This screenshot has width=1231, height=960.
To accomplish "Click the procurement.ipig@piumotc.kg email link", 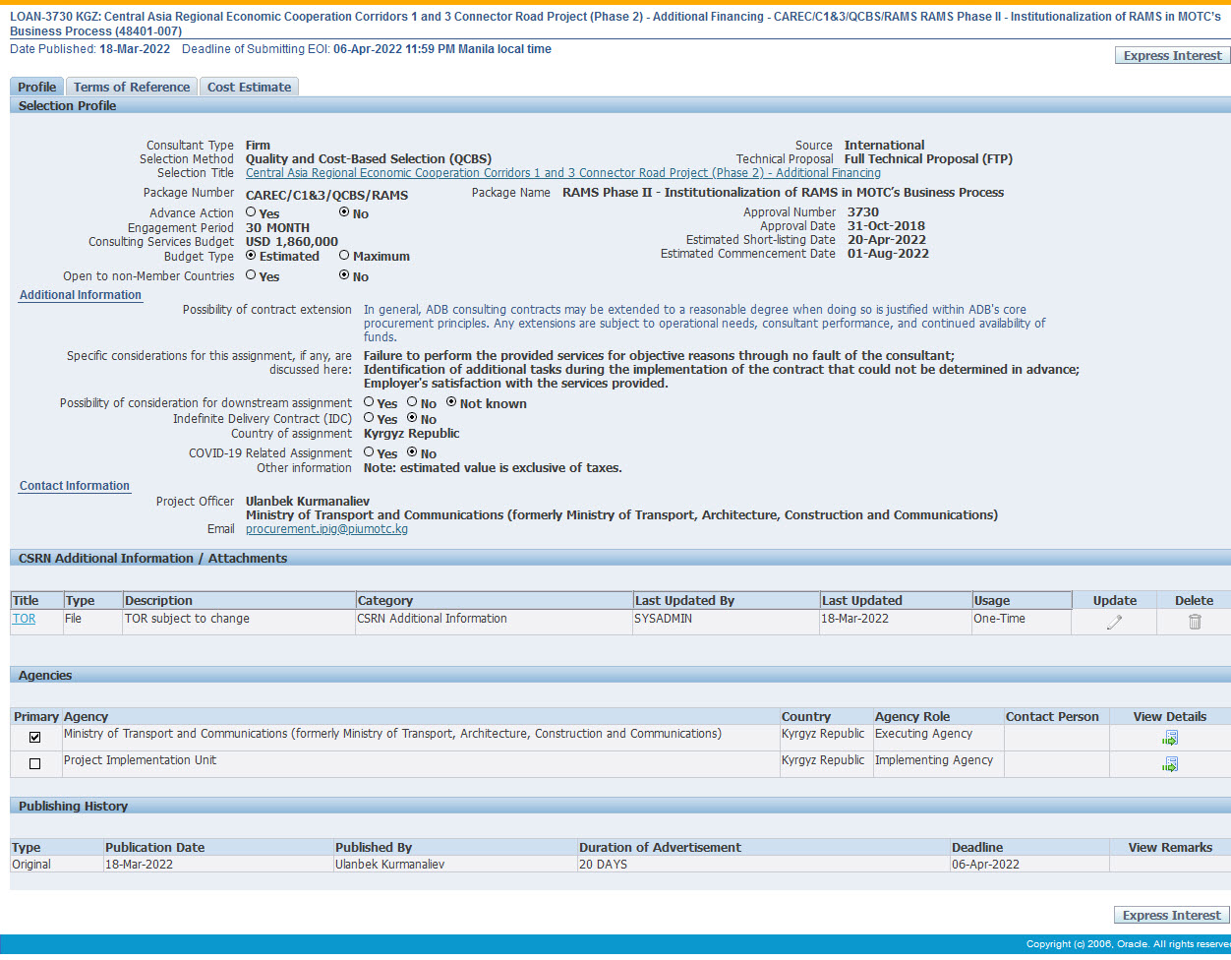I will click(326, 529).
